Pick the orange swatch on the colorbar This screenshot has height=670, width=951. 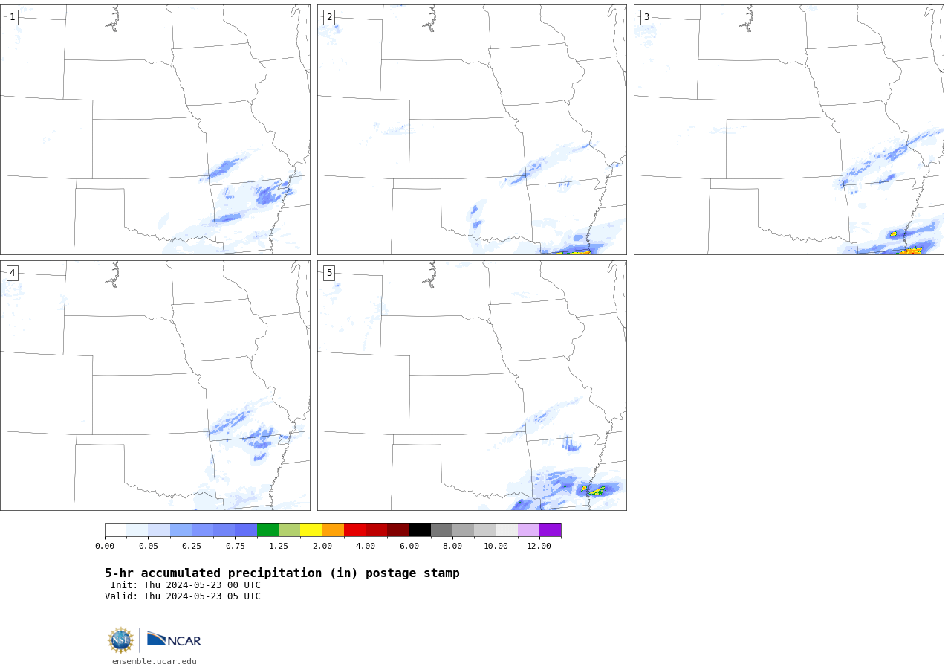click(x=333, y=529)
